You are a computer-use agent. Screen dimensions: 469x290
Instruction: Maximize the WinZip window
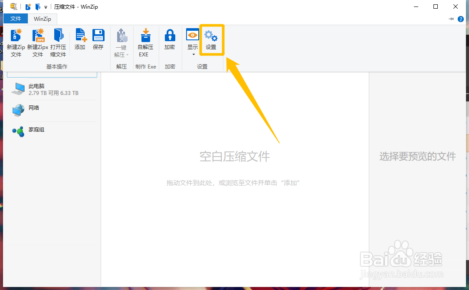point(436,7)
